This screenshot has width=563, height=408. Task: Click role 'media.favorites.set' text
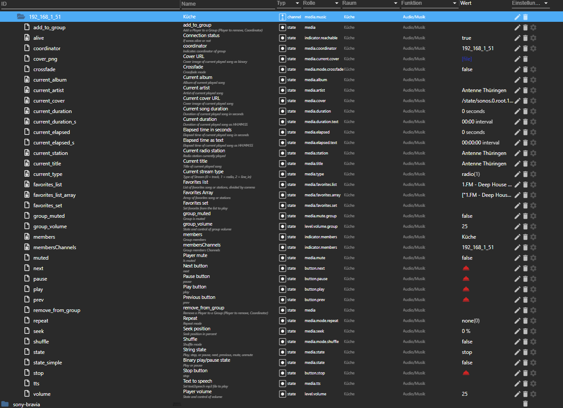[x=321, y=206]
